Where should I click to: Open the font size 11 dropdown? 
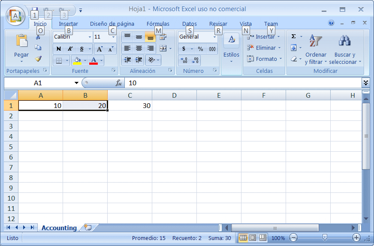(x=114, y=37)
